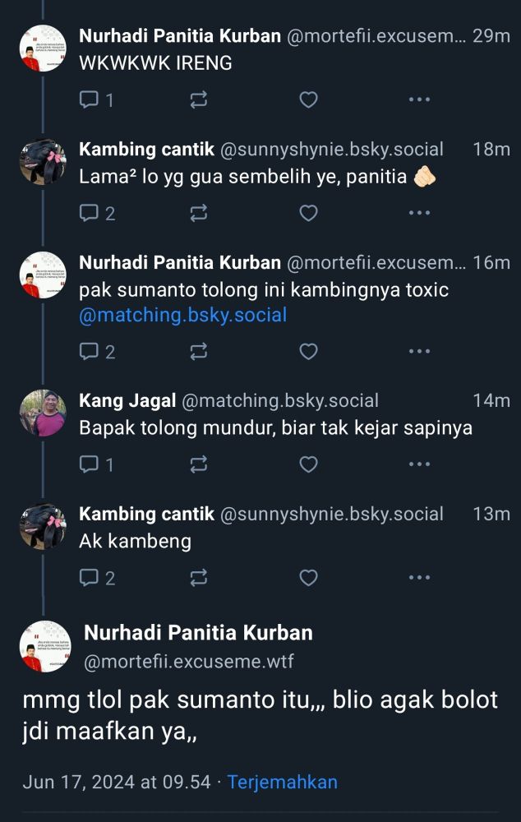The width and height of the screenshot is (521, 822).
Task: Like the 'WKWKWK IRENG' post
Action: [x=308, y=99]
